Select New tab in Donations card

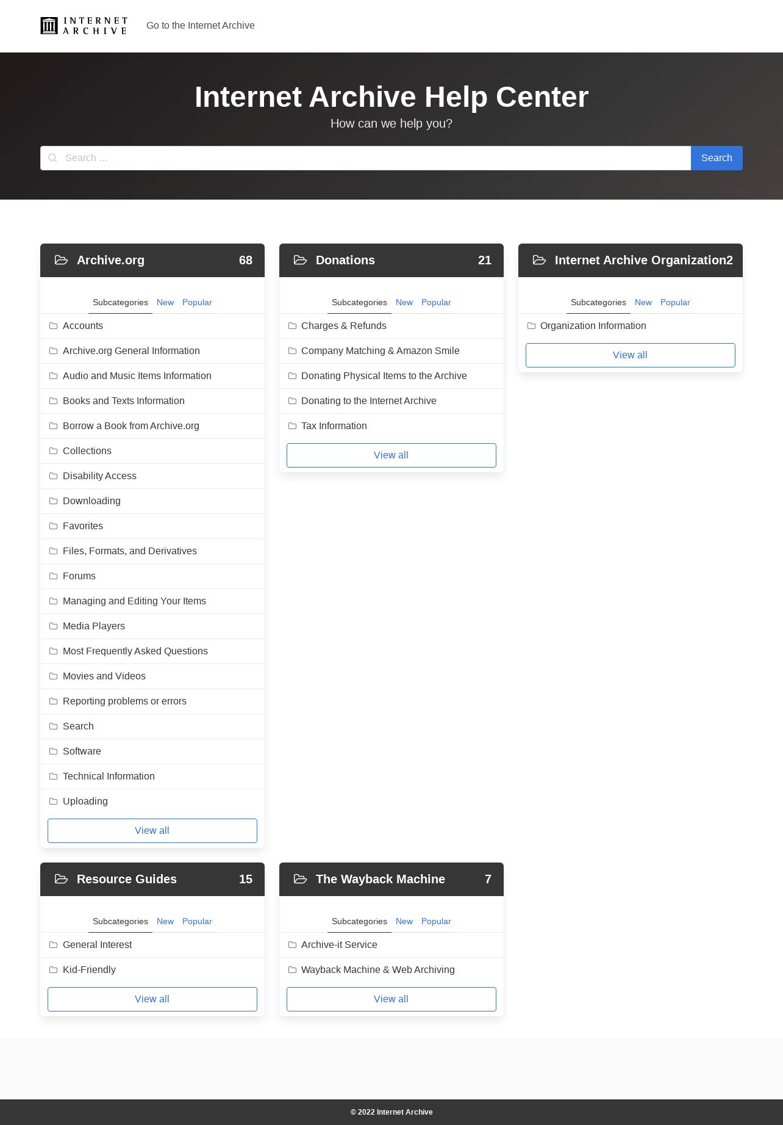(x=404, y=302)
